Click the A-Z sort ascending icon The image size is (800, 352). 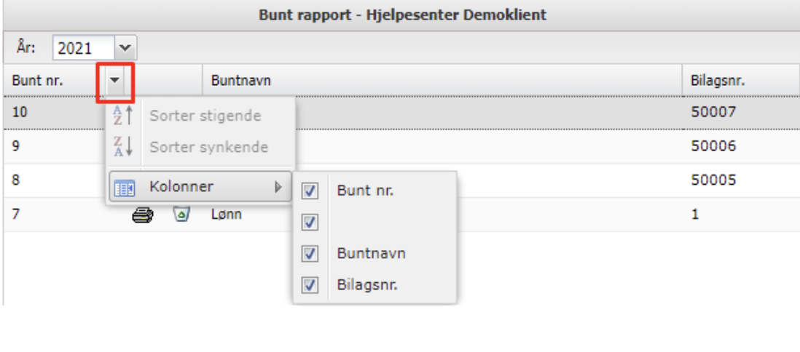click(x=122, y=116)
